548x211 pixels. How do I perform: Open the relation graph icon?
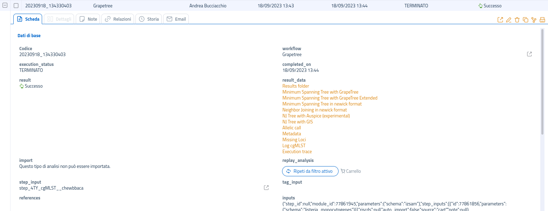coord(534,20)
